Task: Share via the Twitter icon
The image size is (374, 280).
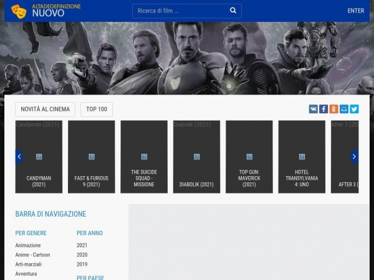Action: tap(354, 109)
